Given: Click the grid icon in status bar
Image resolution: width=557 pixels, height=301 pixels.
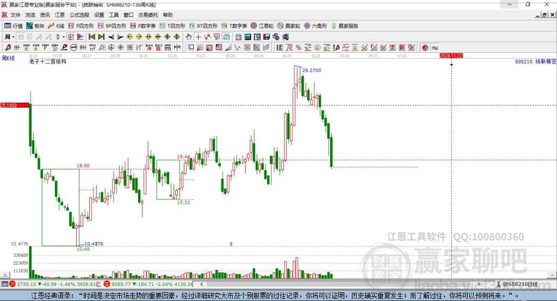Looking at the screenshot, I should coord(4,284).
